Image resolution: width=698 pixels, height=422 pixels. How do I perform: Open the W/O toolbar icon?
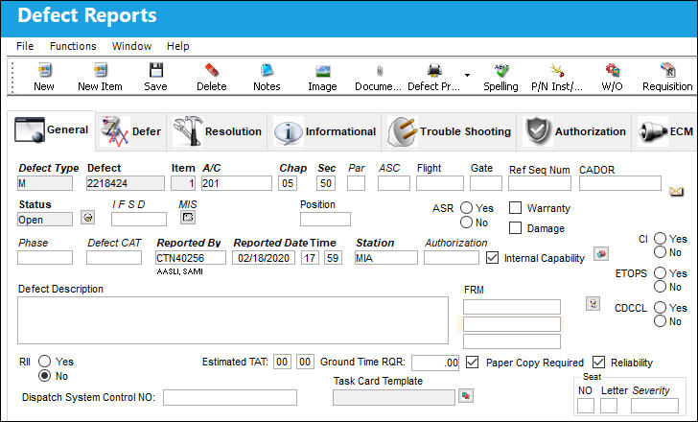613,70
